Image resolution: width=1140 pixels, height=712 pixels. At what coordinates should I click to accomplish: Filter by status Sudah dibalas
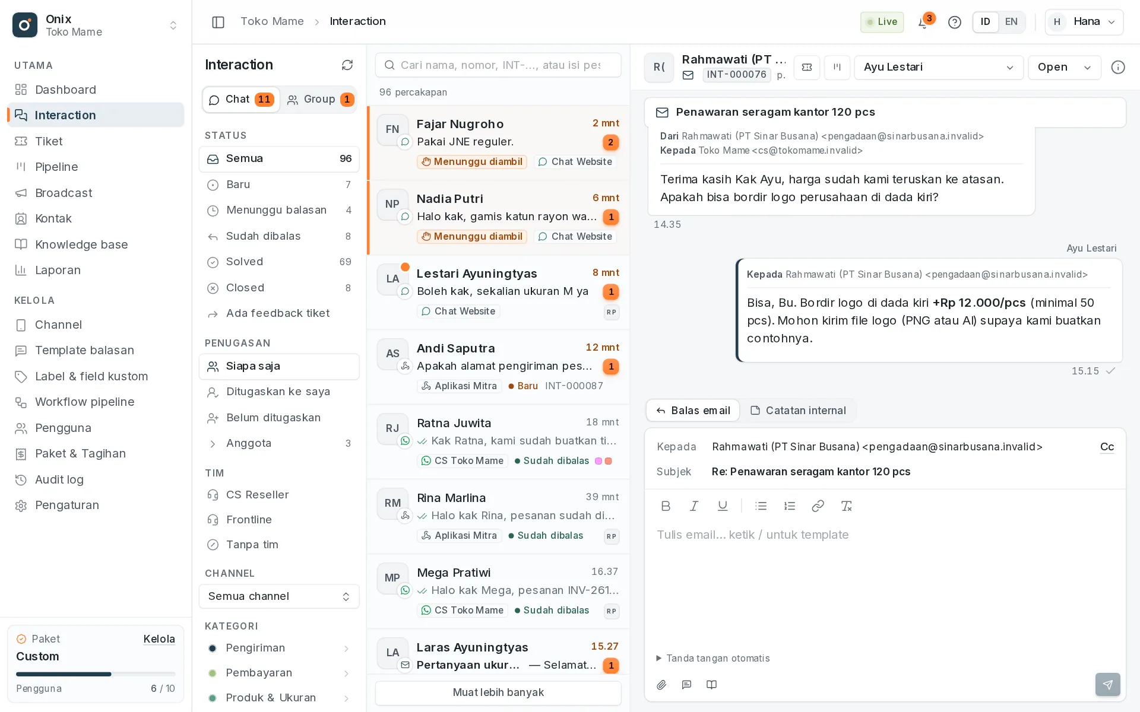tap(279, 236)
